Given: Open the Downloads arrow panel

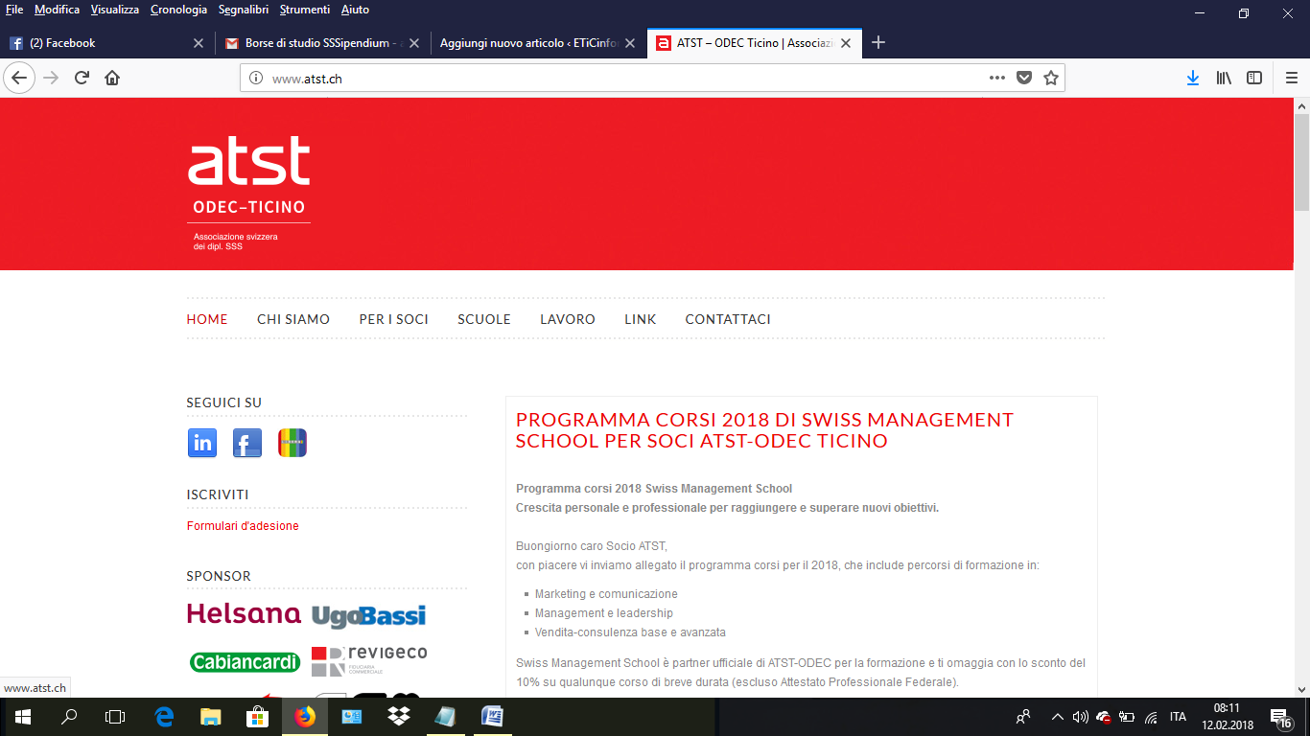Looking at the screenshot, I should pyautogui.click(x=1193, y=78).
